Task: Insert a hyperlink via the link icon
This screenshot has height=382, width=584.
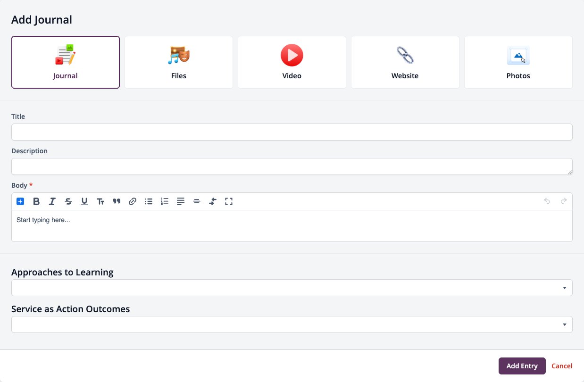Action: tap(133, 201)
